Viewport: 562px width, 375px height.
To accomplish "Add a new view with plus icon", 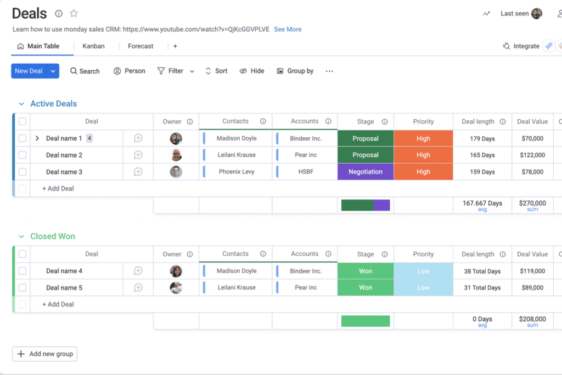I will 175,46.
